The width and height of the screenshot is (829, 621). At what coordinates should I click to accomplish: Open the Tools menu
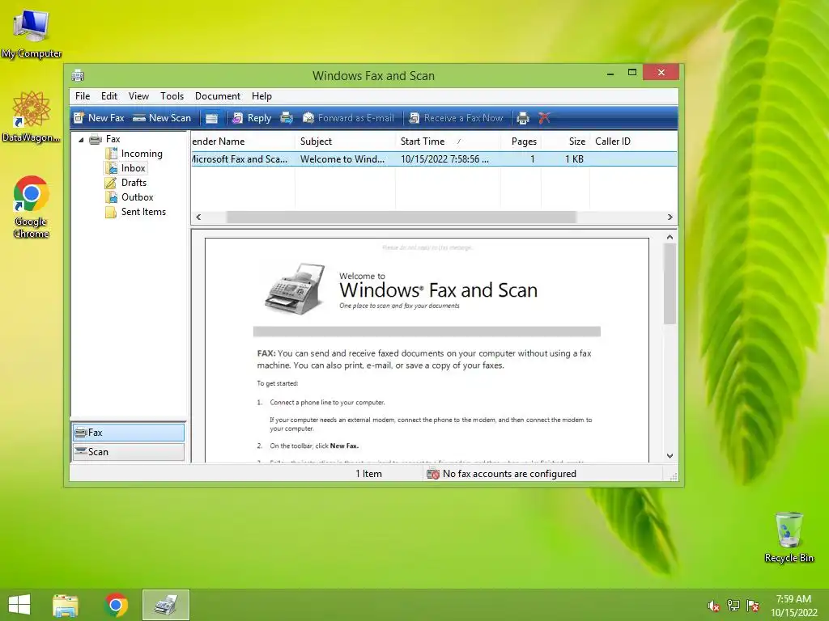172,96
